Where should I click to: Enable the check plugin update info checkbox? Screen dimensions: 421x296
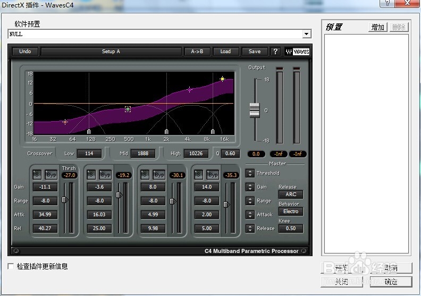(x=11, y=266)
